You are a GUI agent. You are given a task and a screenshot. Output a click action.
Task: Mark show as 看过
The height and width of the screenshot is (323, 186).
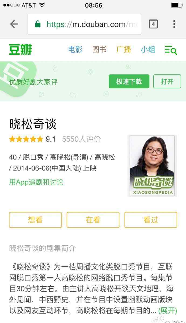pyautogui.click(x=151, y=220)
